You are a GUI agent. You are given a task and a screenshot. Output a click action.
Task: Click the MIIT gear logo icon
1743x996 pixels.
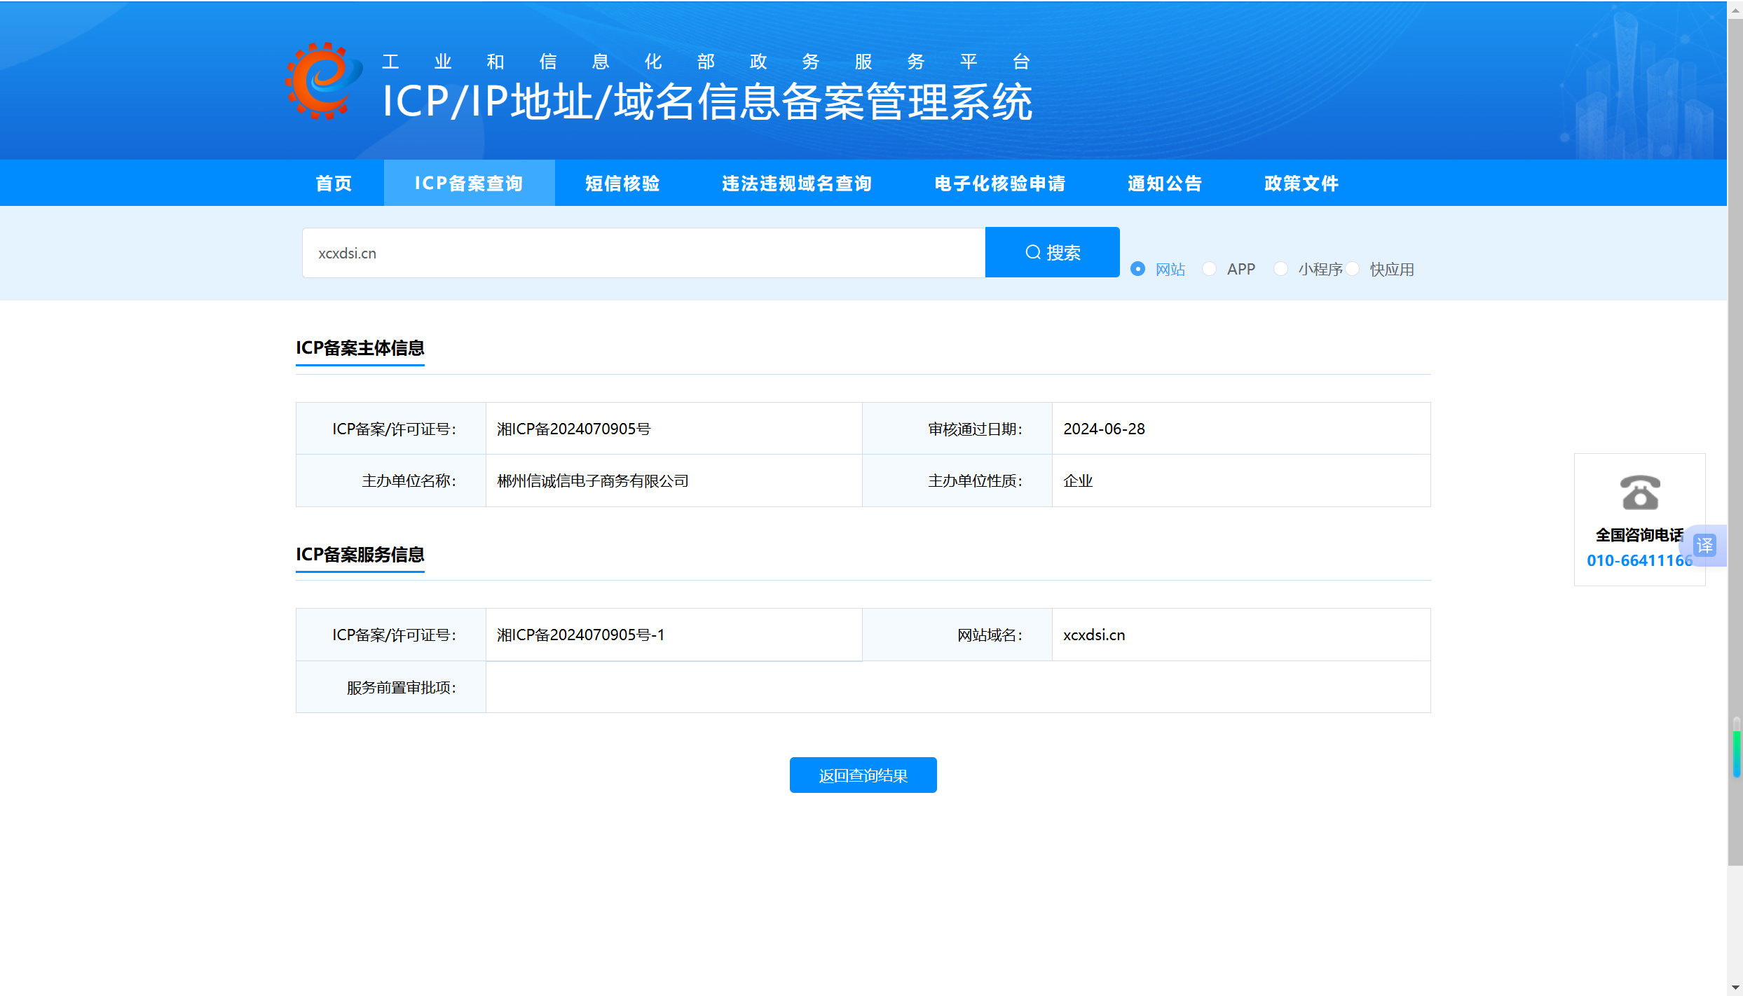323,81
